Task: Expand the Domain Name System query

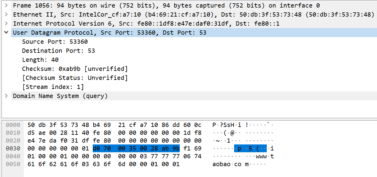Action: (x=6, y=96)
